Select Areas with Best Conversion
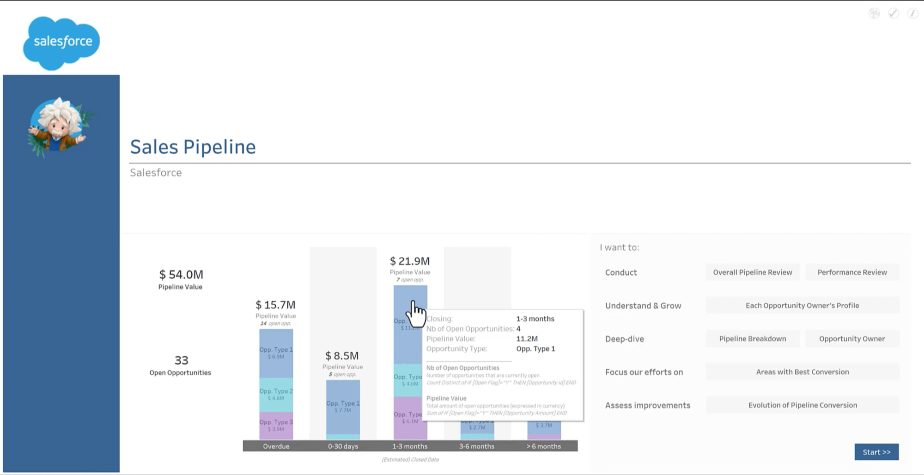This screenshot has width=924, height=475. click(x=802, y=372)
